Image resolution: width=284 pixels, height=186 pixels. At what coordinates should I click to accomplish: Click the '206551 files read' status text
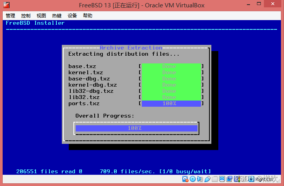pyautogui.click(x=46, y=171)
